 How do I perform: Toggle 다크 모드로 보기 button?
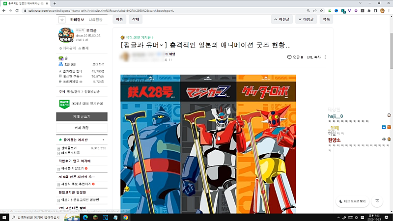[x=352, y=201]
